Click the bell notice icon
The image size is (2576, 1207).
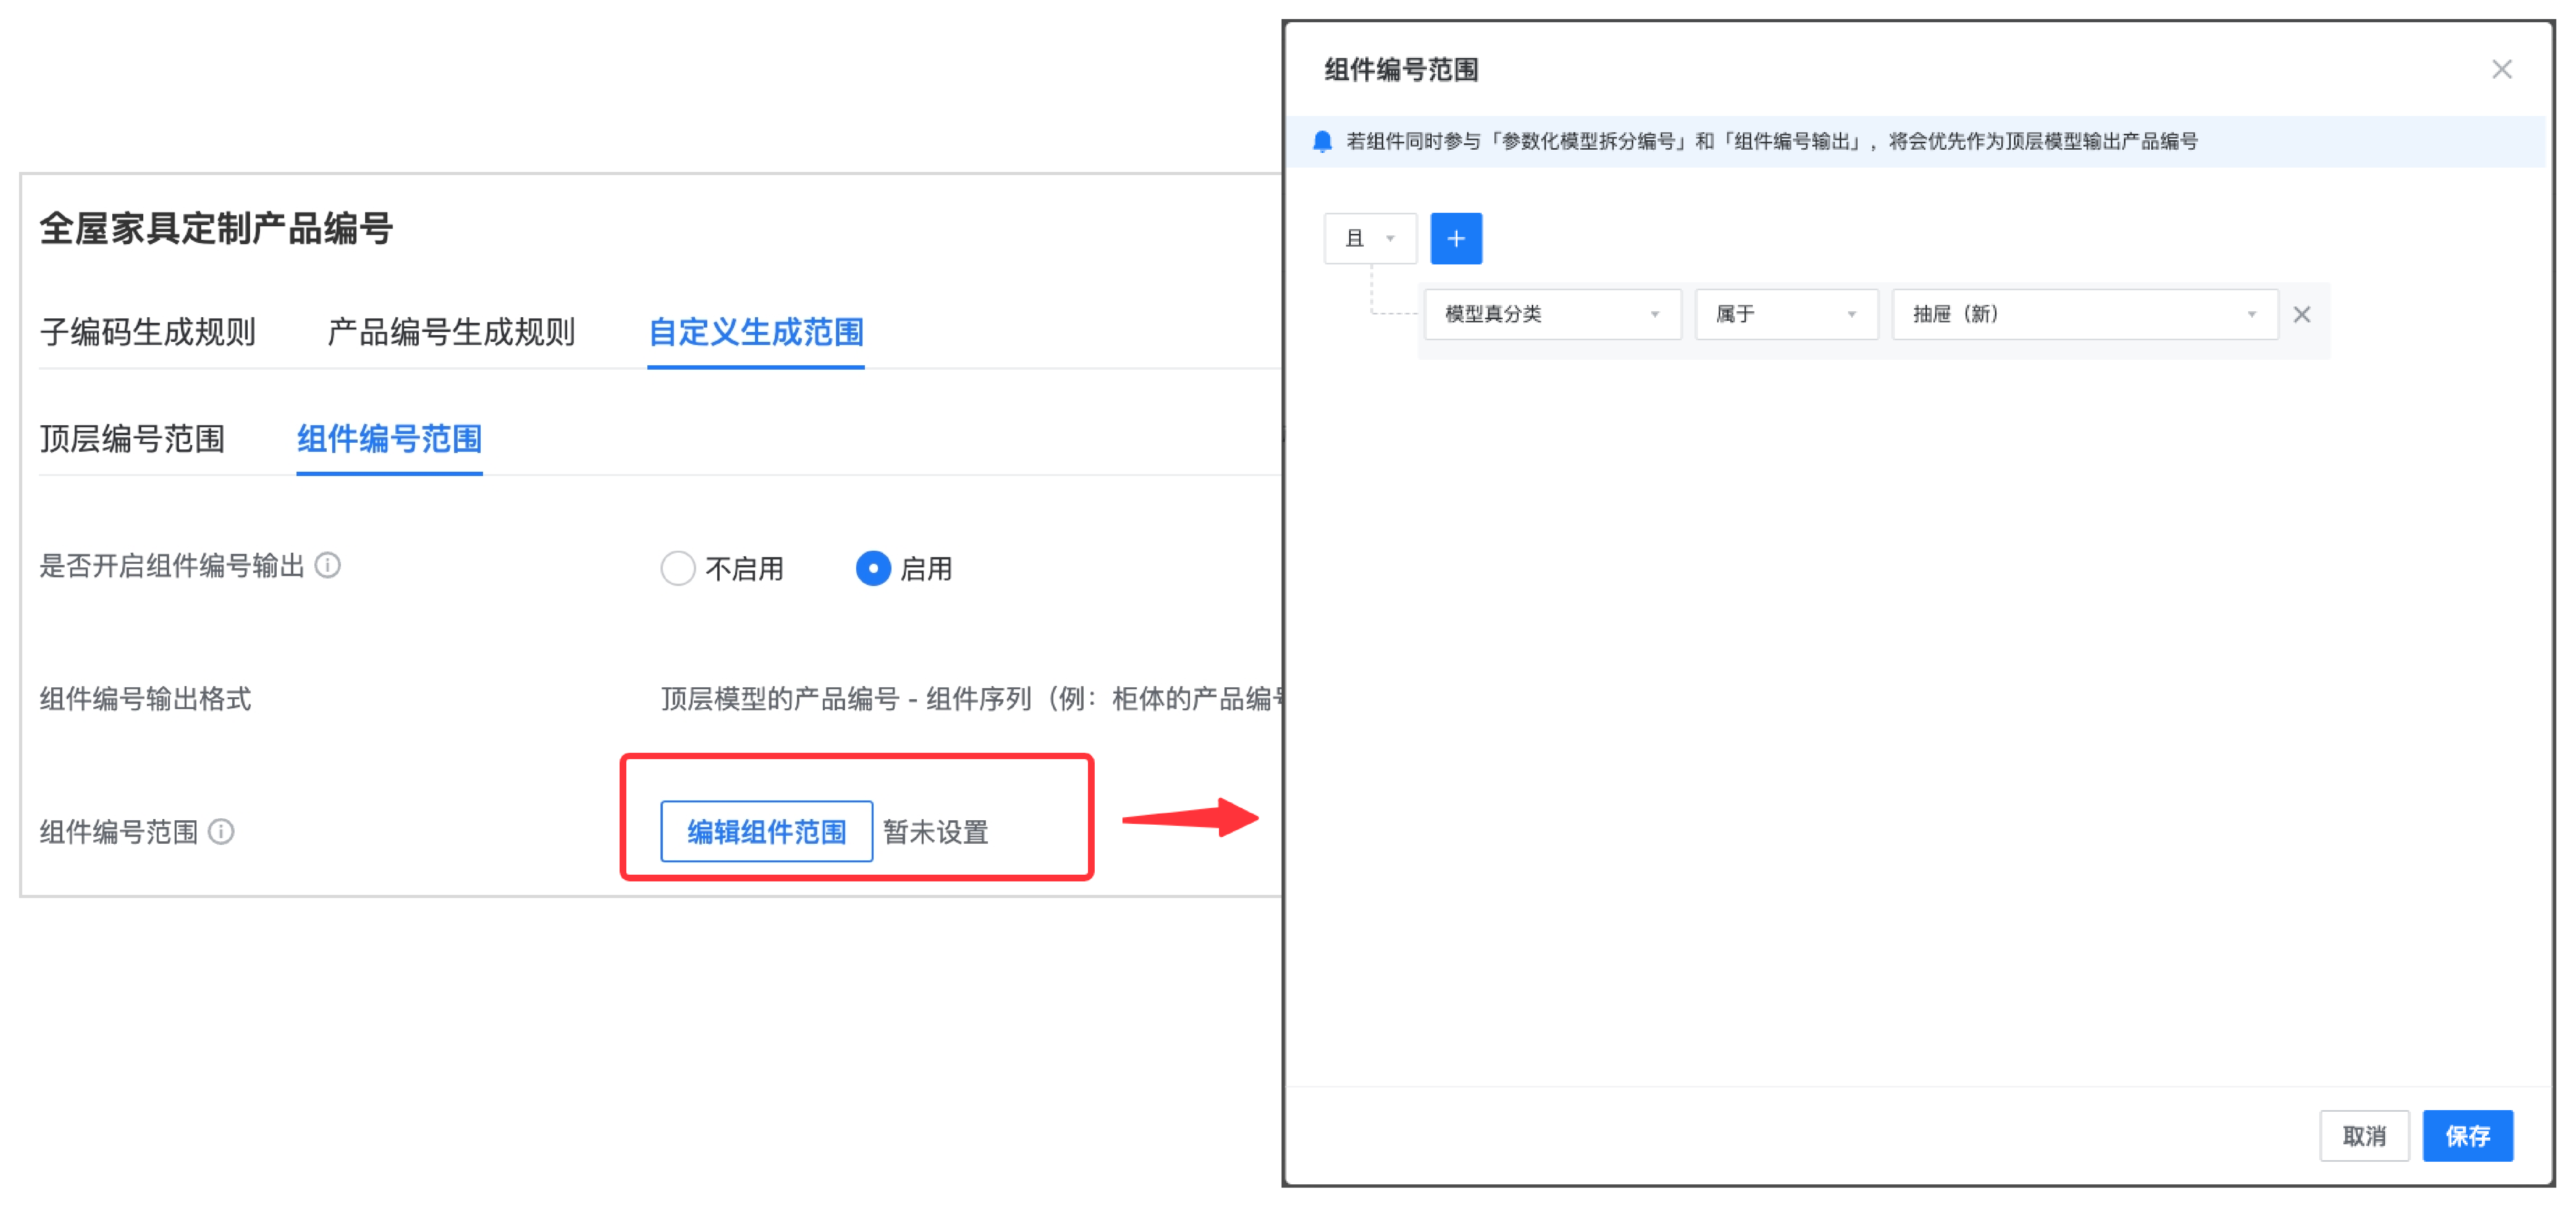(x=1322, y=142)
